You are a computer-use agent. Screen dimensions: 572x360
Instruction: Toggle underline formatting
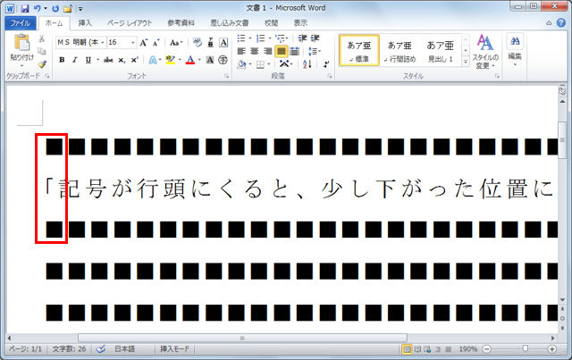click(88, 60)
